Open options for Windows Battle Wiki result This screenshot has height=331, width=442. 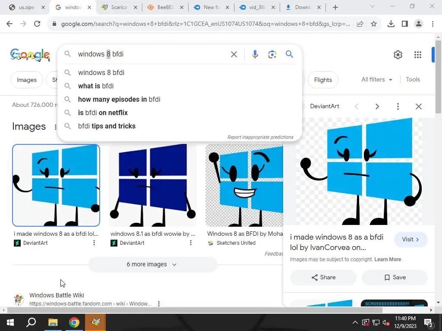click(x=159, y=304)
